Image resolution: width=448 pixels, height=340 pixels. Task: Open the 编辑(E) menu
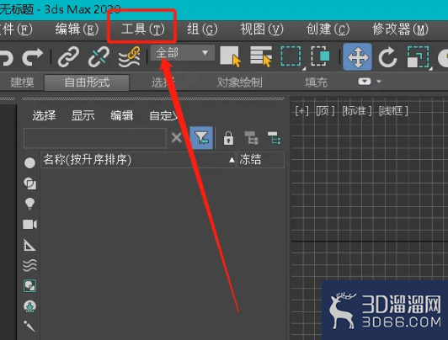77,29
